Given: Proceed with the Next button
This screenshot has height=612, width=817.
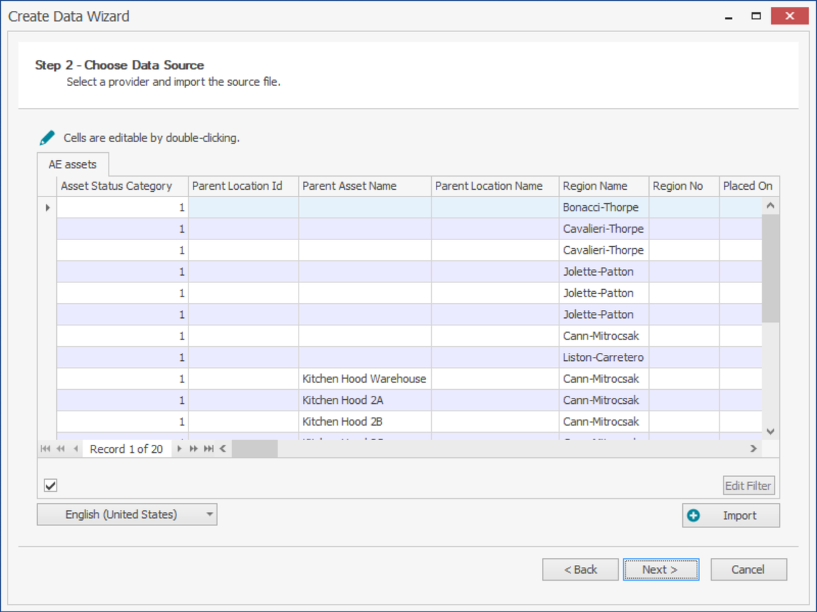Looking at the screenshot, I should pos(661,570).
